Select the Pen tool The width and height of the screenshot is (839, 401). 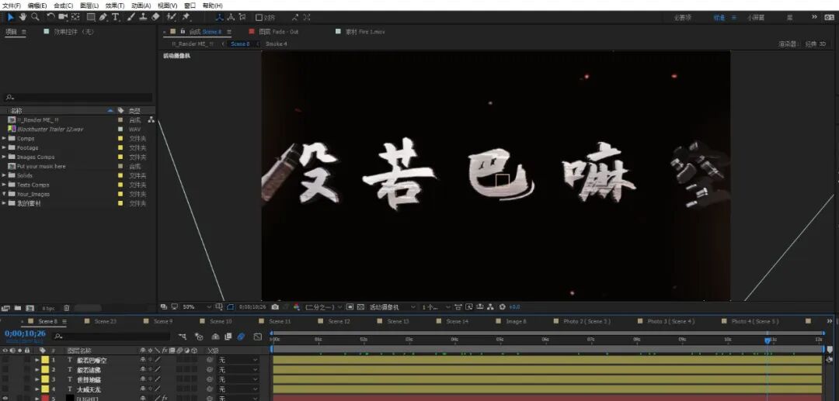(x=103, y=17)
